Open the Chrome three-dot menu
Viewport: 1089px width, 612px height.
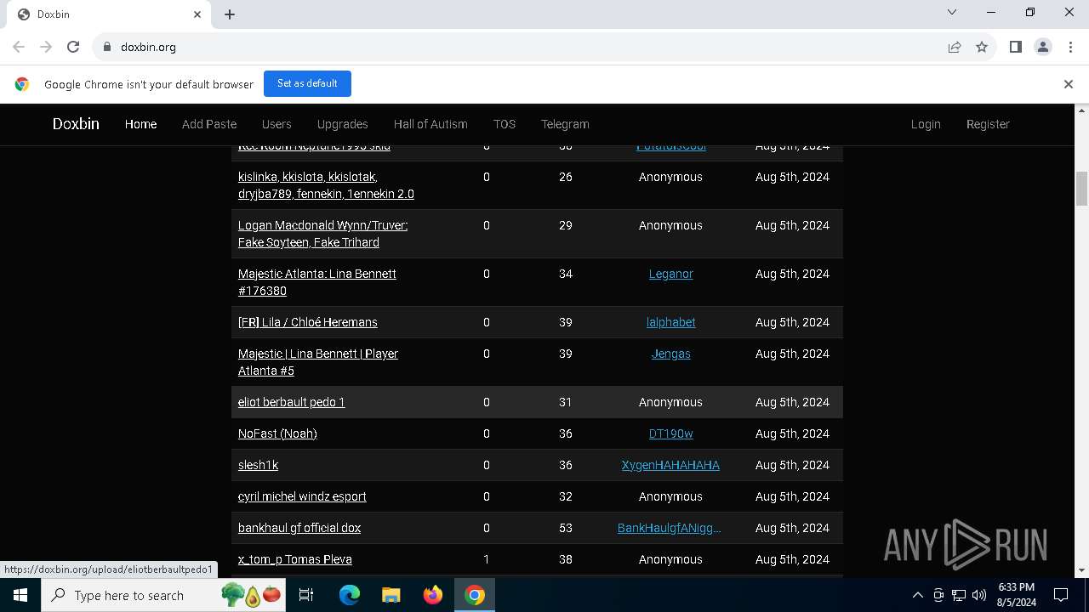pyautogui.click(x=1069, y=47)
